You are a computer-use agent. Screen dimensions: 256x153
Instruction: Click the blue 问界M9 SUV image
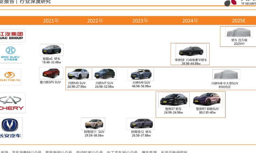[141, 74]
